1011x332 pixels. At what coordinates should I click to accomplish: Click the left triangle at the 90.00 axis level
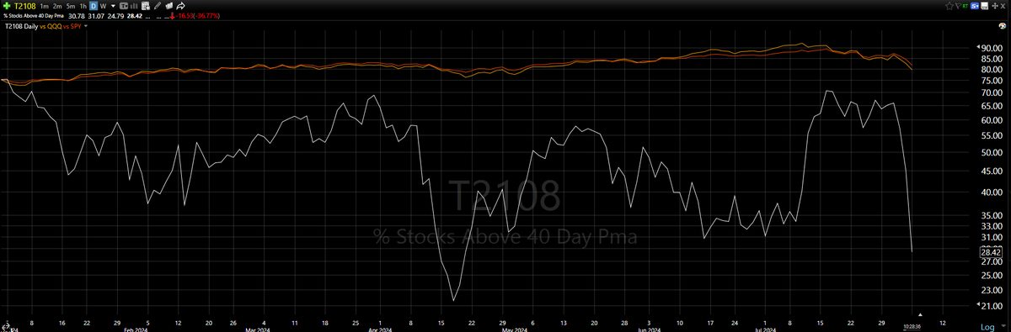(x=978, y=48)
